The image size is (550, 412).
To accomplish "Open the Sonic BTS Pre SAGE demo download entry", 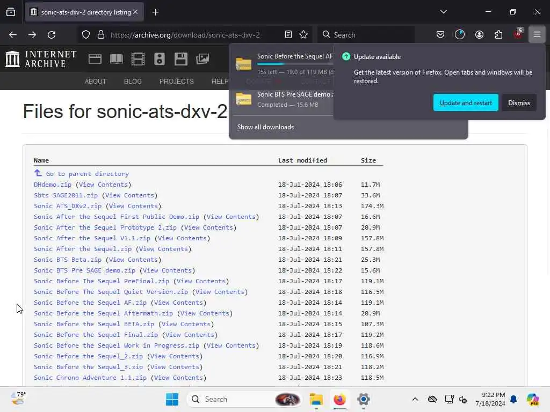I will click(x=283, y=99).
